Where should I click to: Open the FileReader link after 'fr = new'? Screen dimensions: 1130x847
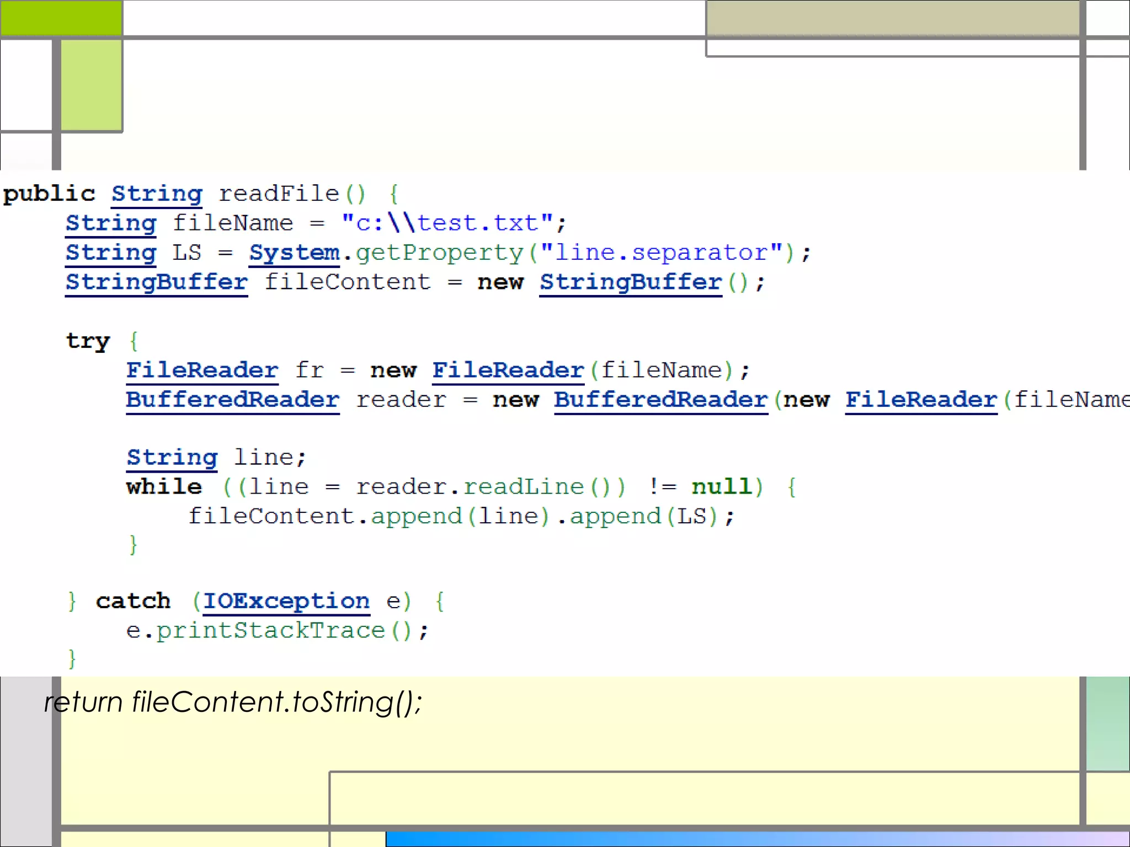[508, 370]
